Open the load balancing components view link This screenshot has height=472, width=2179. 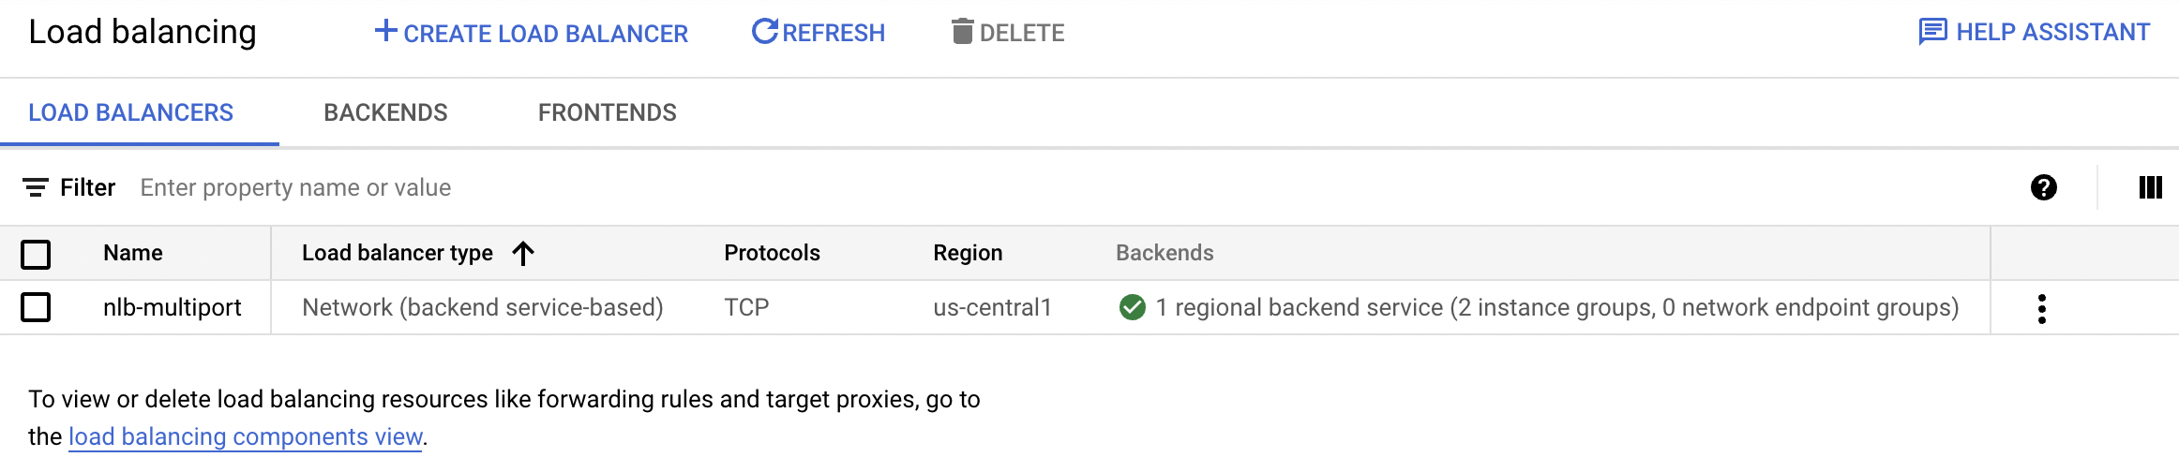[245, 436]
